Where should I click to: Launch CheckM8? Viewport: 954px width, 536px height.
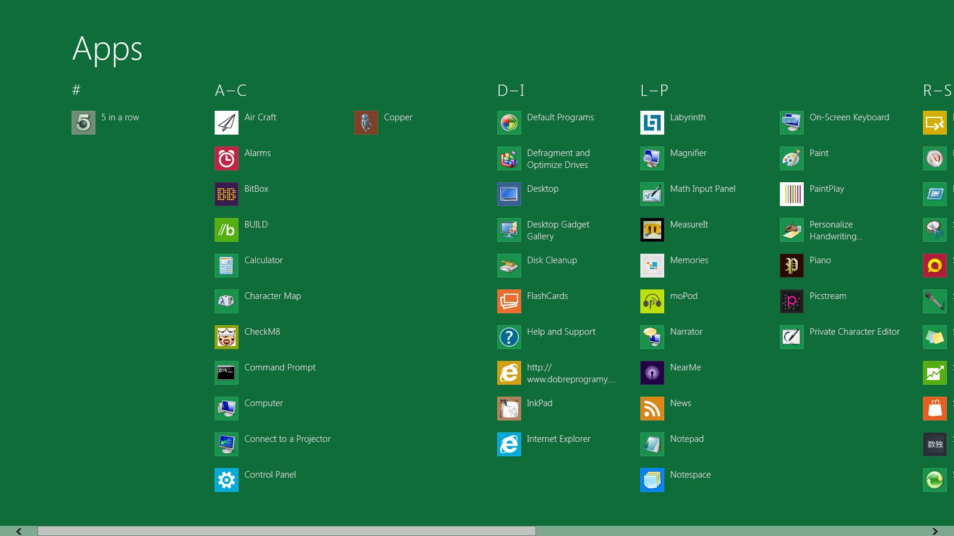[x=262, y=332]
